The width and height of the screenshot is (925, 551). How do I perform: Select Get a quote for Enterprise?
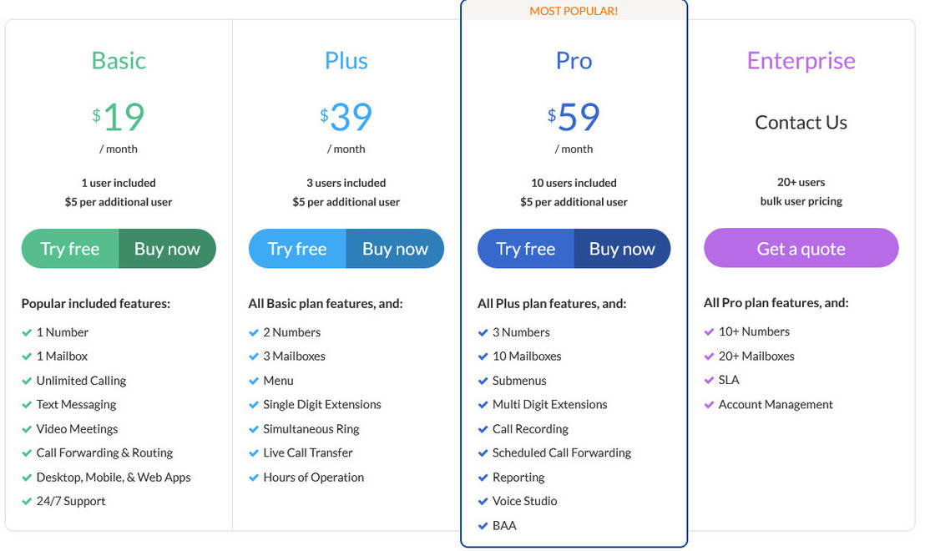(800, 248)
